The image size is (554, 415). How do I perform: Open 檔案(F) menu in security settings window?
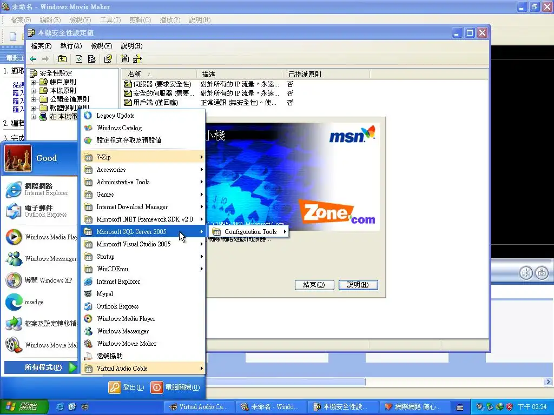tap(41, 46)
